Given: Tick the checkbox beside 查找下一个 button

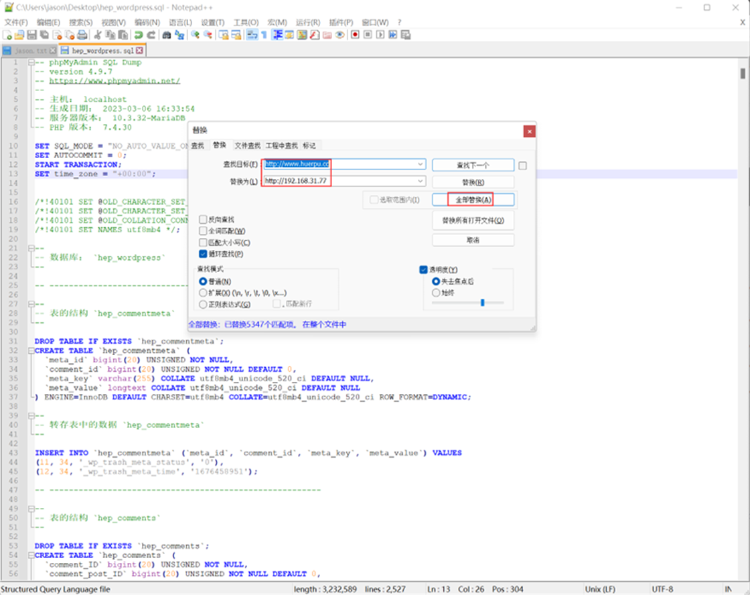Looking at the screenshot, I should (x=523, y=165).
